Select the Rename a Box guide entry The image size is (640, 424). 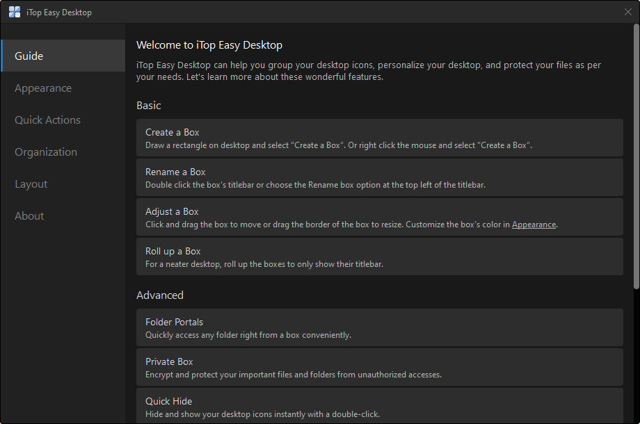click(x=379, y=177)
